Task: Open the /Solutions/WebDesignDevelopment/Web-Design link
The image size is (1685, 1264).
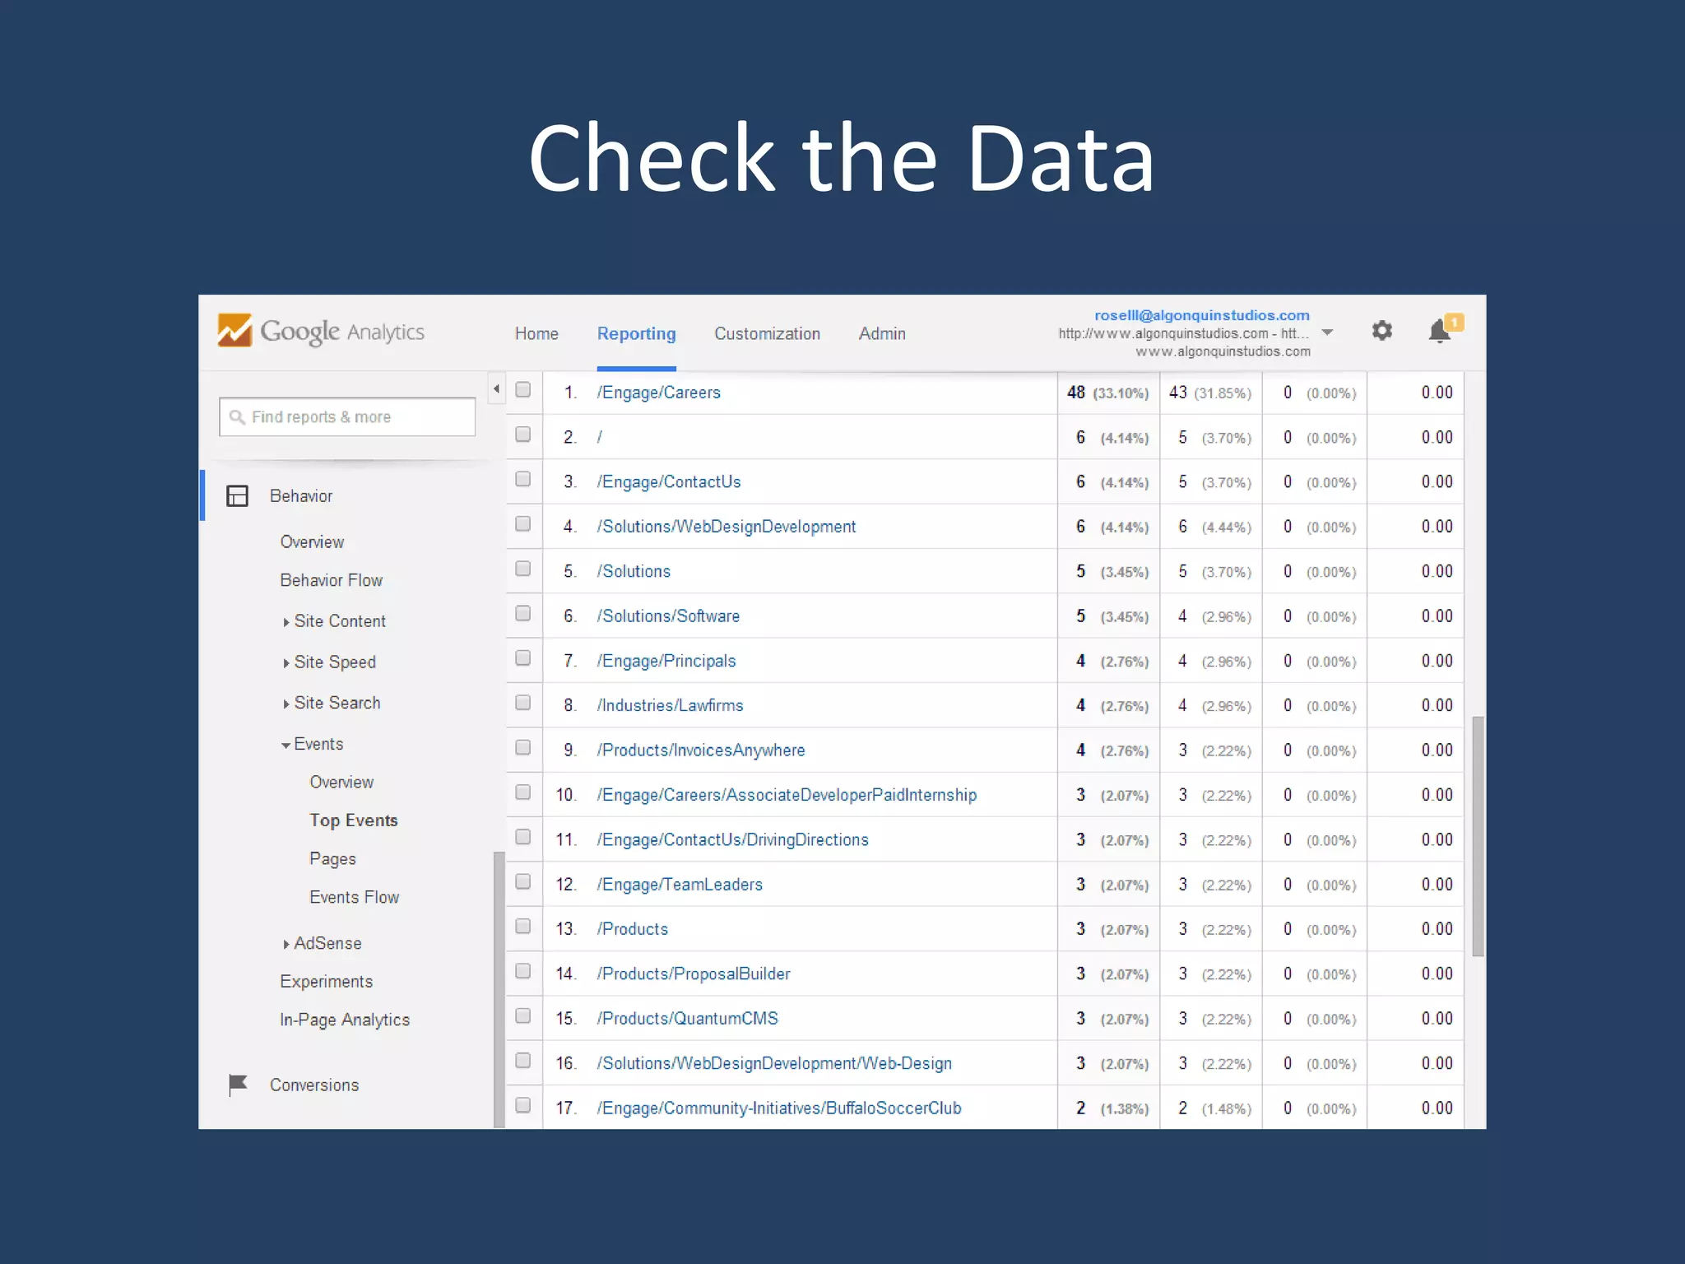Action: [x=774, y=1063]
